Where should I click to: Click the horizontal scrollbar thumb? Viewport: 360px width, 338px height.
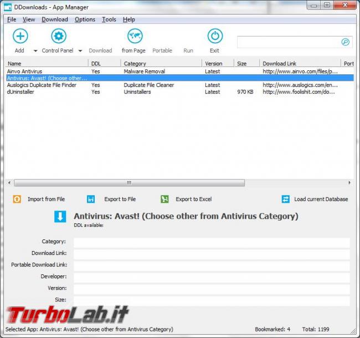[129, 183]
